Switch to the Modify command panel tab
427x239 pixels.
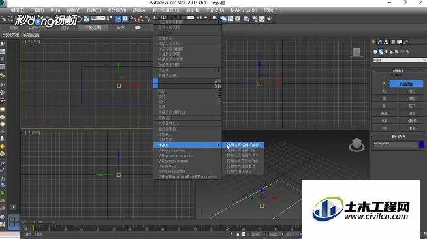pyautogui.click(x=380, y=42)
